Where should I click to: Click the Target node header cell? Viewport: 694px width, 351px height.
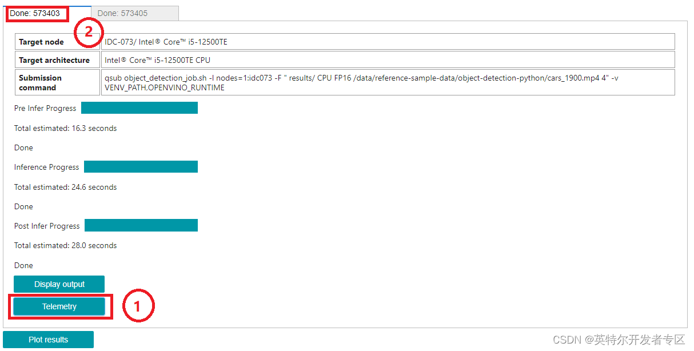pyautogui.click(x=41, y=41)
